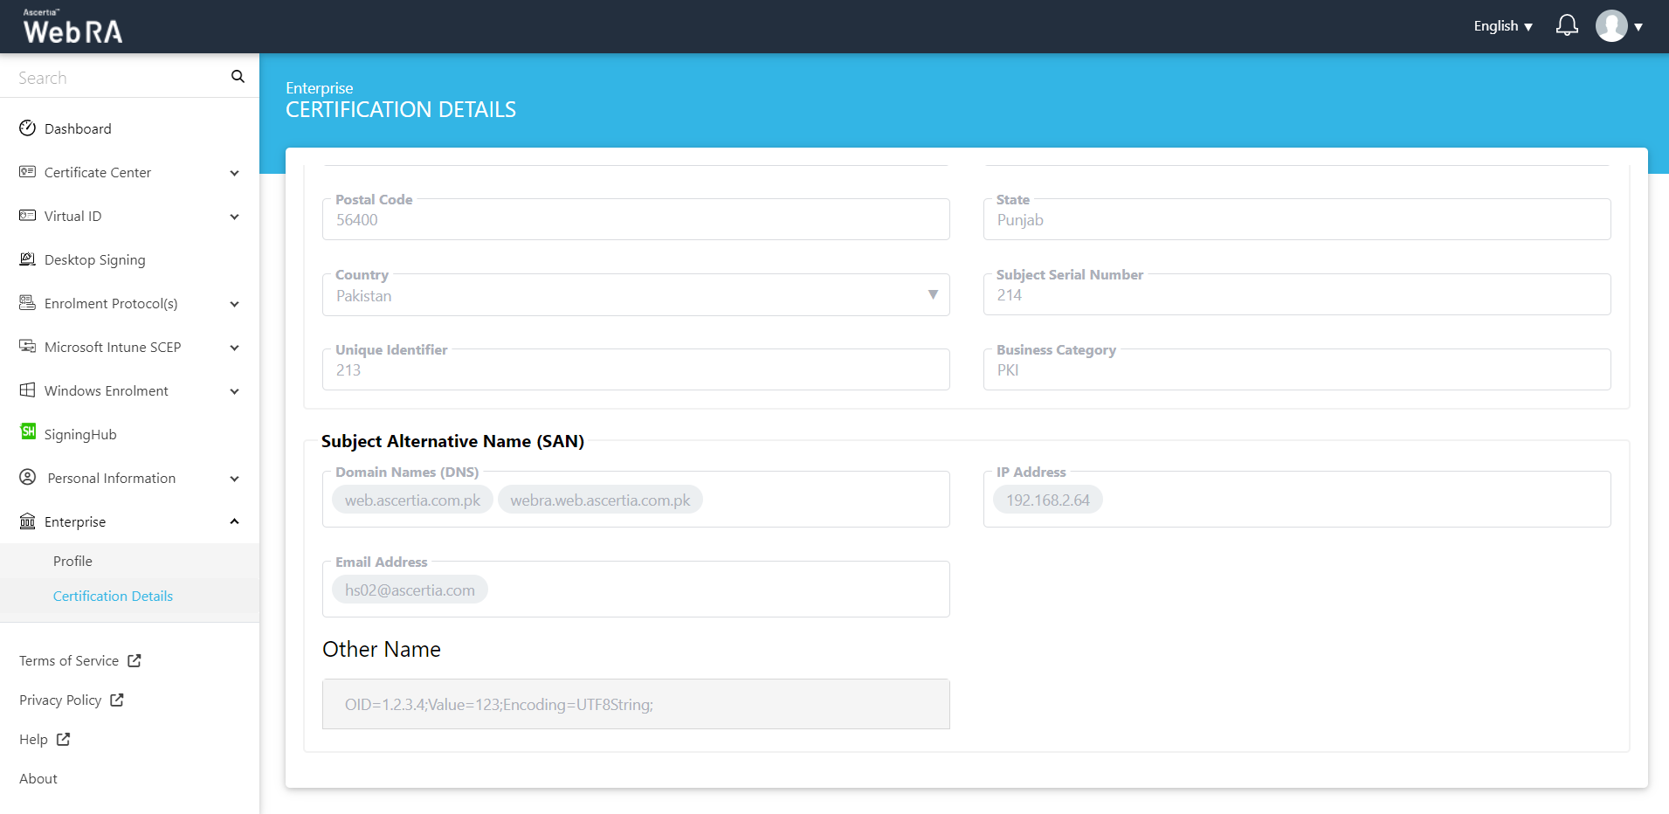Screen dimensions: 1669x814
Task: Click the WebRA logo
Action: click(x=72, y=28)
